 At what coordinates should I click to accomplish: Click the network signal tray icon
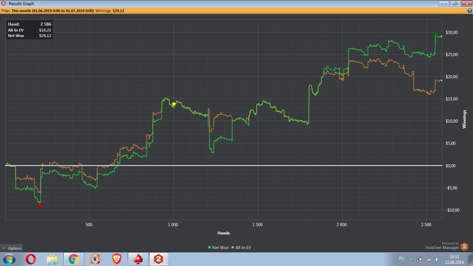tap(428, 259)
